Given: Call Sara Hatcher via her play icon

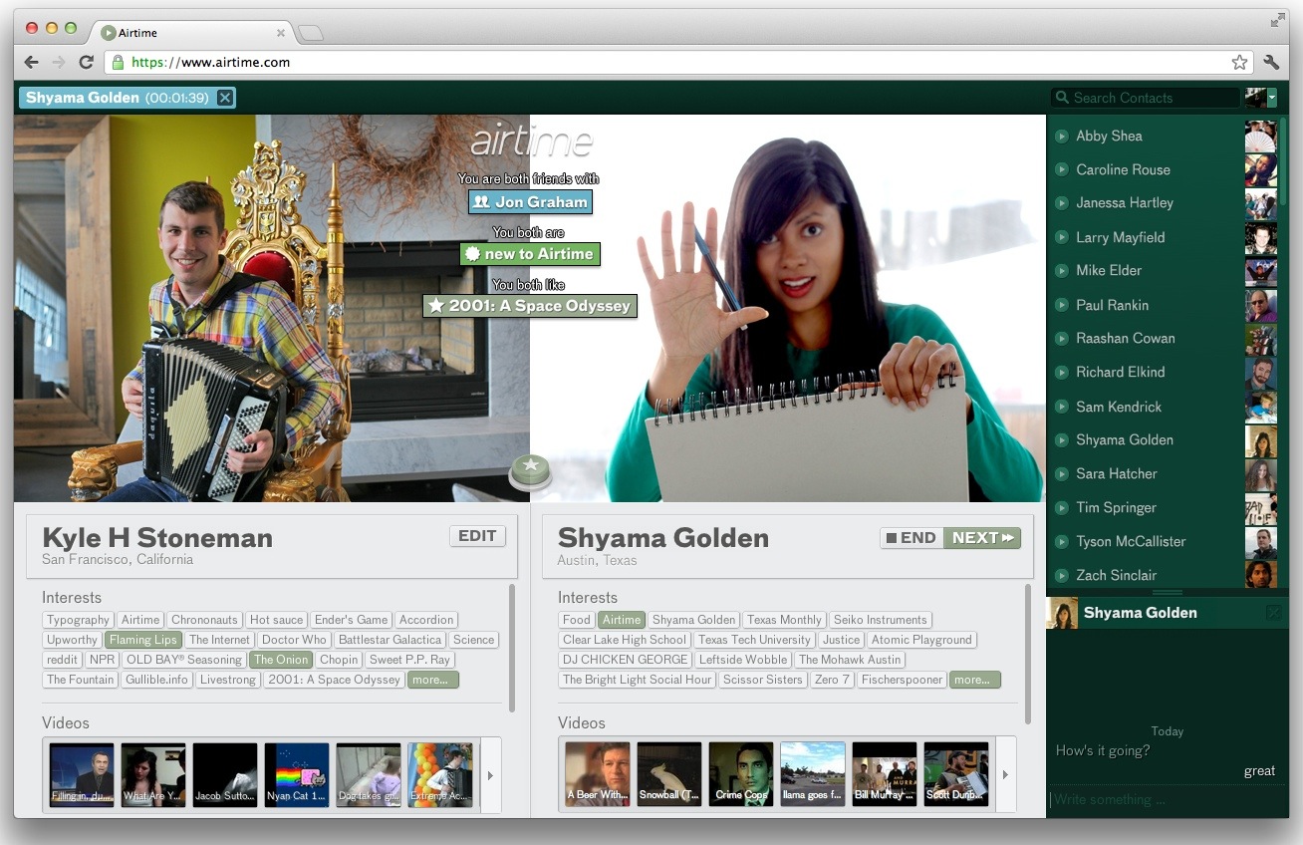Looking at the screenshot, I should tap(1062, 473).
